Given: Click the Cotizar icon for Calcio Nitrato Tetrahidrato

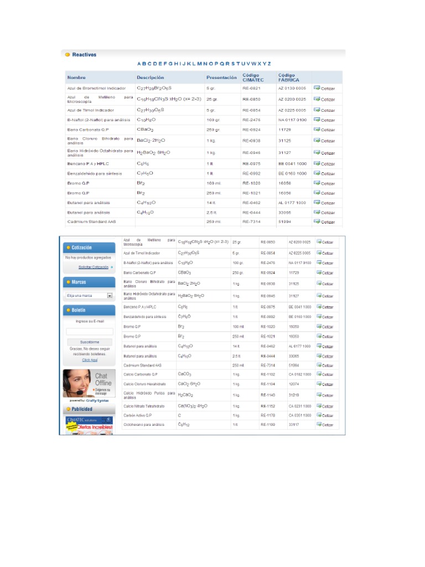Looking at the screenshot, I should (319, 406).
